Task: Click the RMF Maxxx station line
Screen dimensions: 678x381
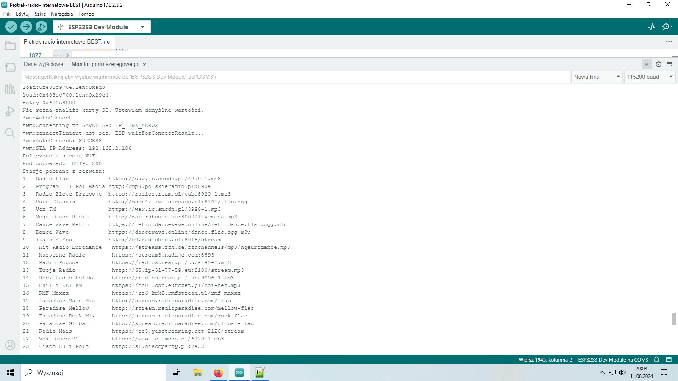Action: pos(131,293)
